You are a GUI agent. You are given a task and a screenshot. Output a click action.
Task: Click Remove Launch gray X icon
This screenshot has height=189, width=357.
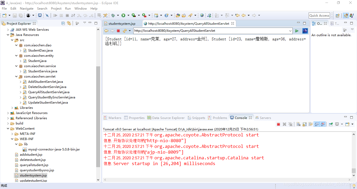pos(284,124)
